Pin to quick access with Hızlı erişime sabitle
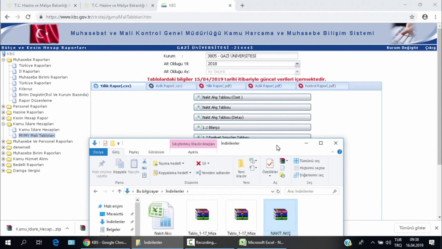 (x=102, y=169)
